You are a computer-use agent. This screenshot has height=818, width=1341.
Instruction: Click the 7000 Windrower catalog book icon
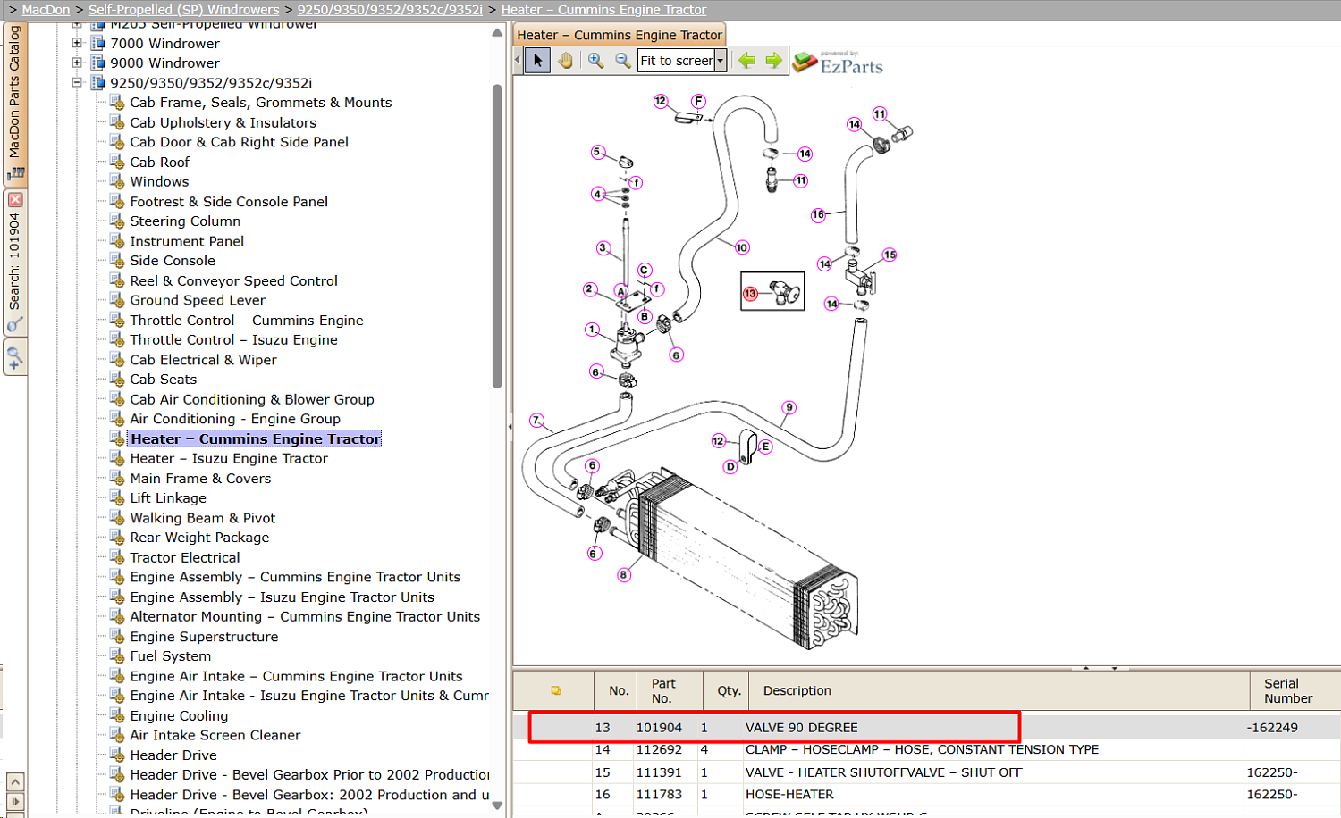tap(98, 43)
